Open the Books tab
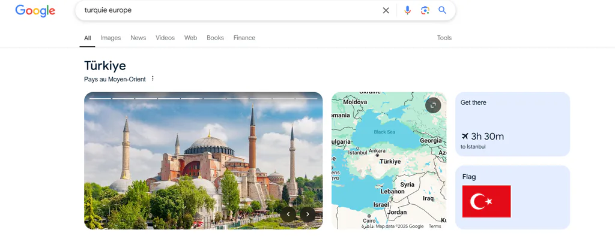The image size is (615, 239). click(216, 38)
